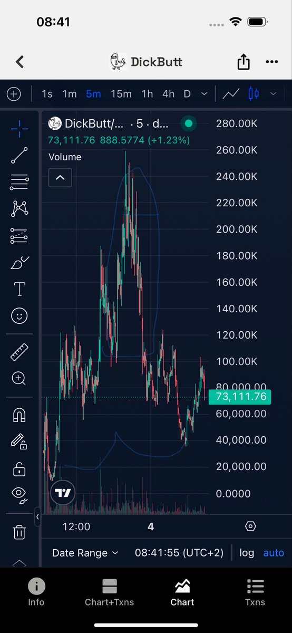The width and height of the screenshot is (292, 633).
Task: Select the 15m timeframe
Action: pyautogui.click(x=121, y=94)
